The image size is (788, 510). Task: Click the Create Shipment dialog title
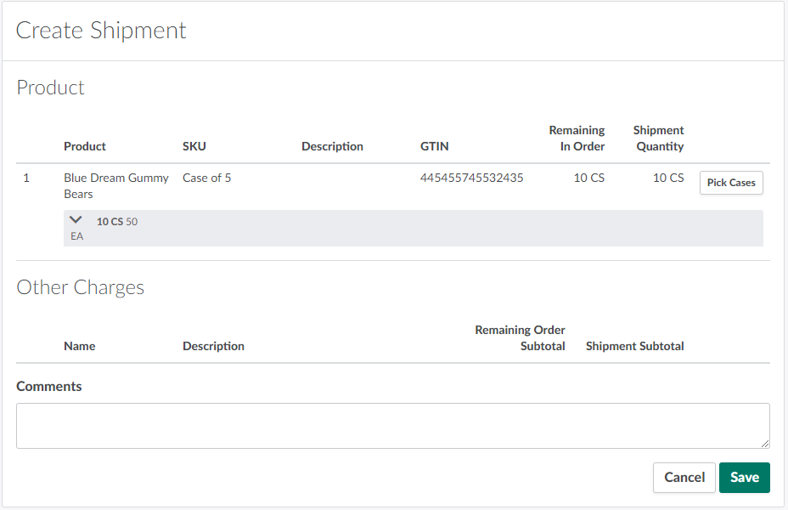pos(101,31)
